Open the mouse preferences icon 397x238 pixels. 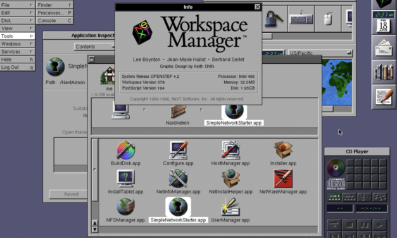(328, 19)
